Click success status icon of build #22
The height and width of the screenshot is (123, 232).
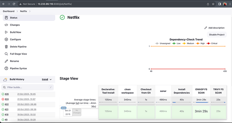point(3,104)
